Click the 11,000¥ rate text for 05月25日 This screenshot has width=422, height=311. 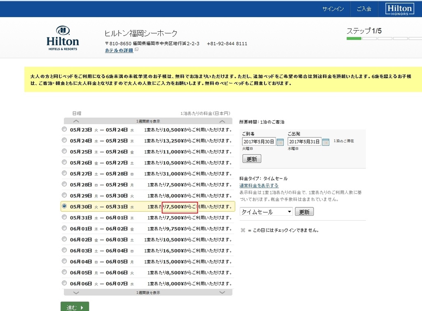point(173,152)
